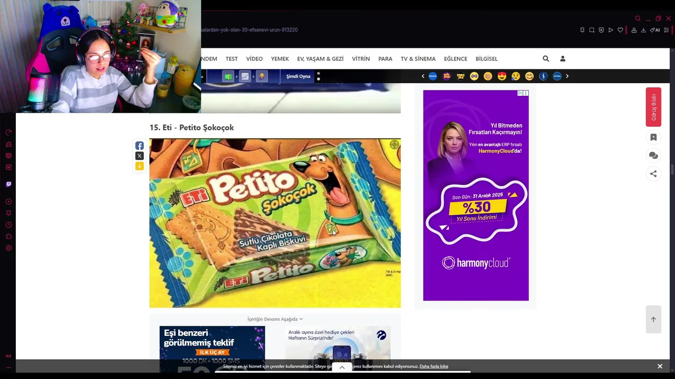Follow the Daha fazla bilgi cookie link

tap(434, 366)
